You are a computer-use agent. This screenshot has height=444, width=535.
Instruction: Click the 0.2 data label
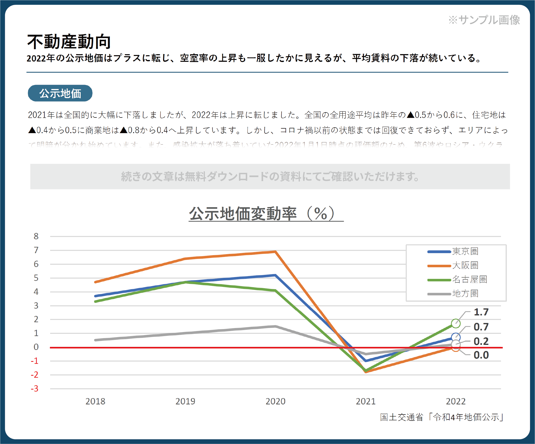[x=481, y=341]
